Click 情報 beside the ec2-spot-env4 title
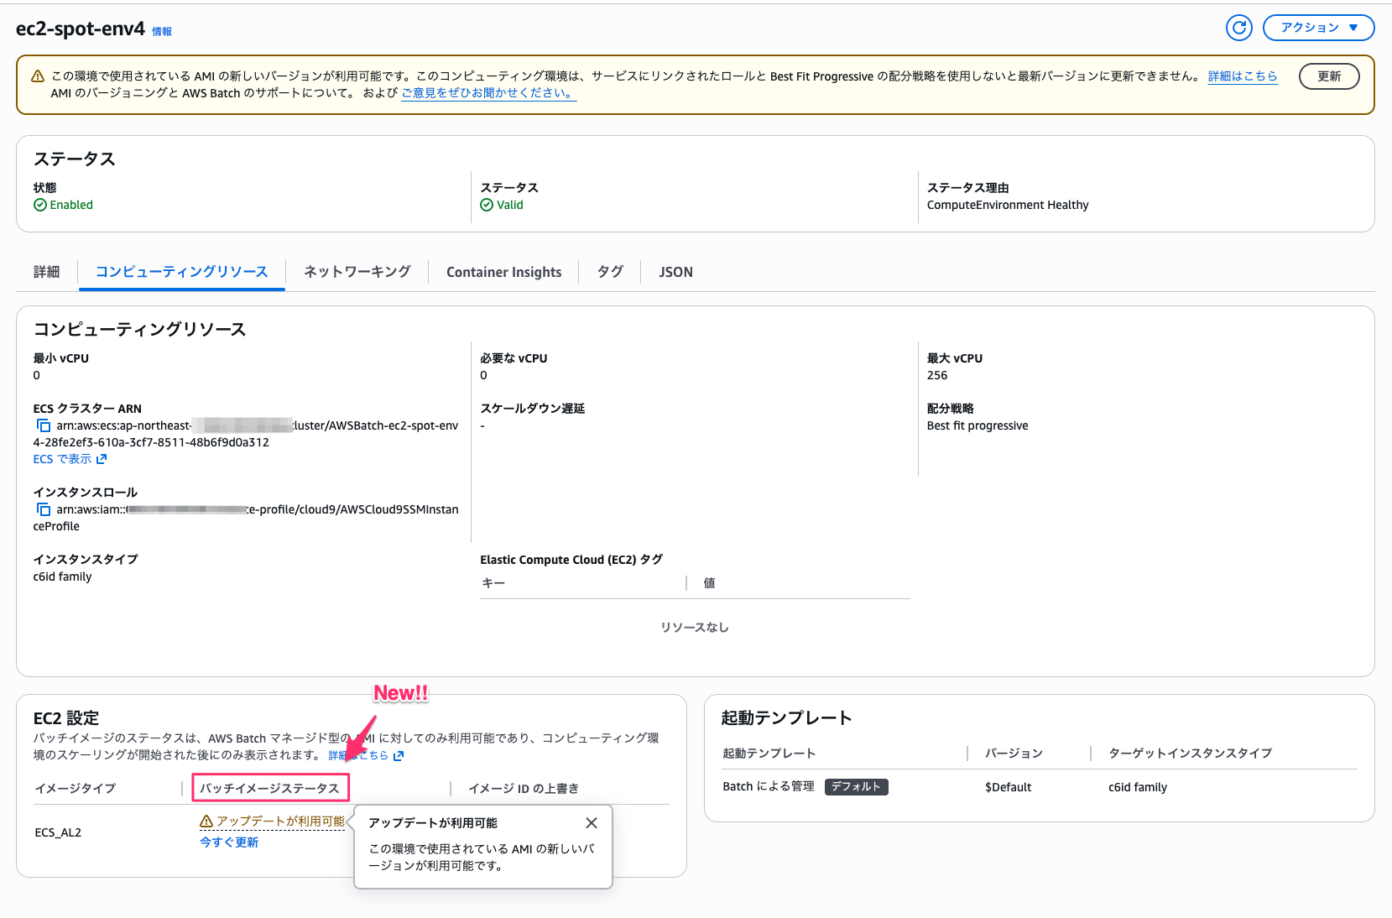Viewport: 1392px width, 918px height. [160, 32]
